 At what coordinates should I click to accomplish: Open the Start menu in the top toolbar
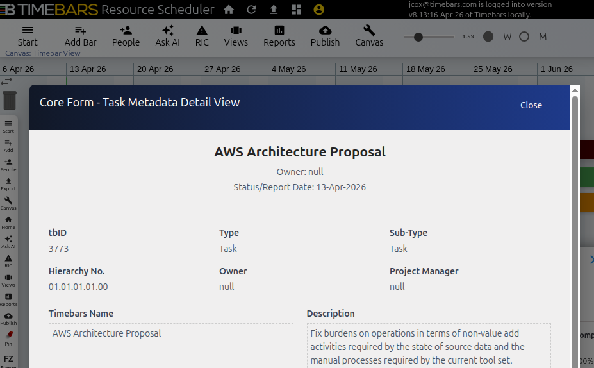coord(28,37)
